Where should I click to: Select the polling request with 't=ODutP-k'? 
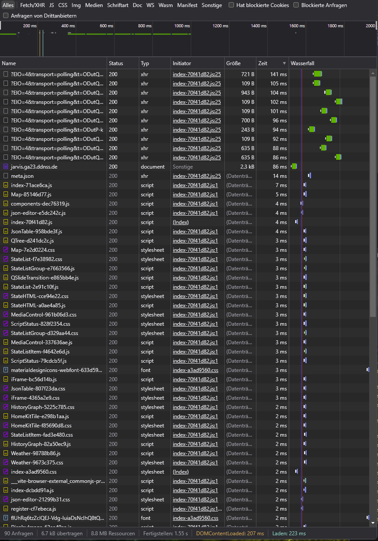pyautogui.click(x=57, y=130)
